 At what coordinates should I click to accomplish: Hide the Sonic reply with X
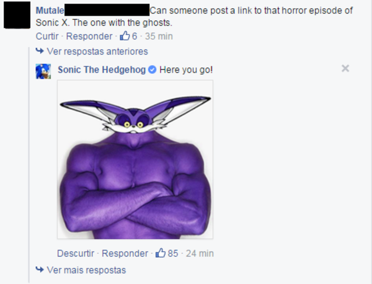345,68
